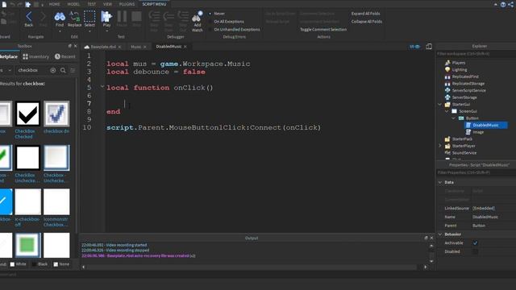Open the Toolbox Recent tab

(x=64, y=56)
